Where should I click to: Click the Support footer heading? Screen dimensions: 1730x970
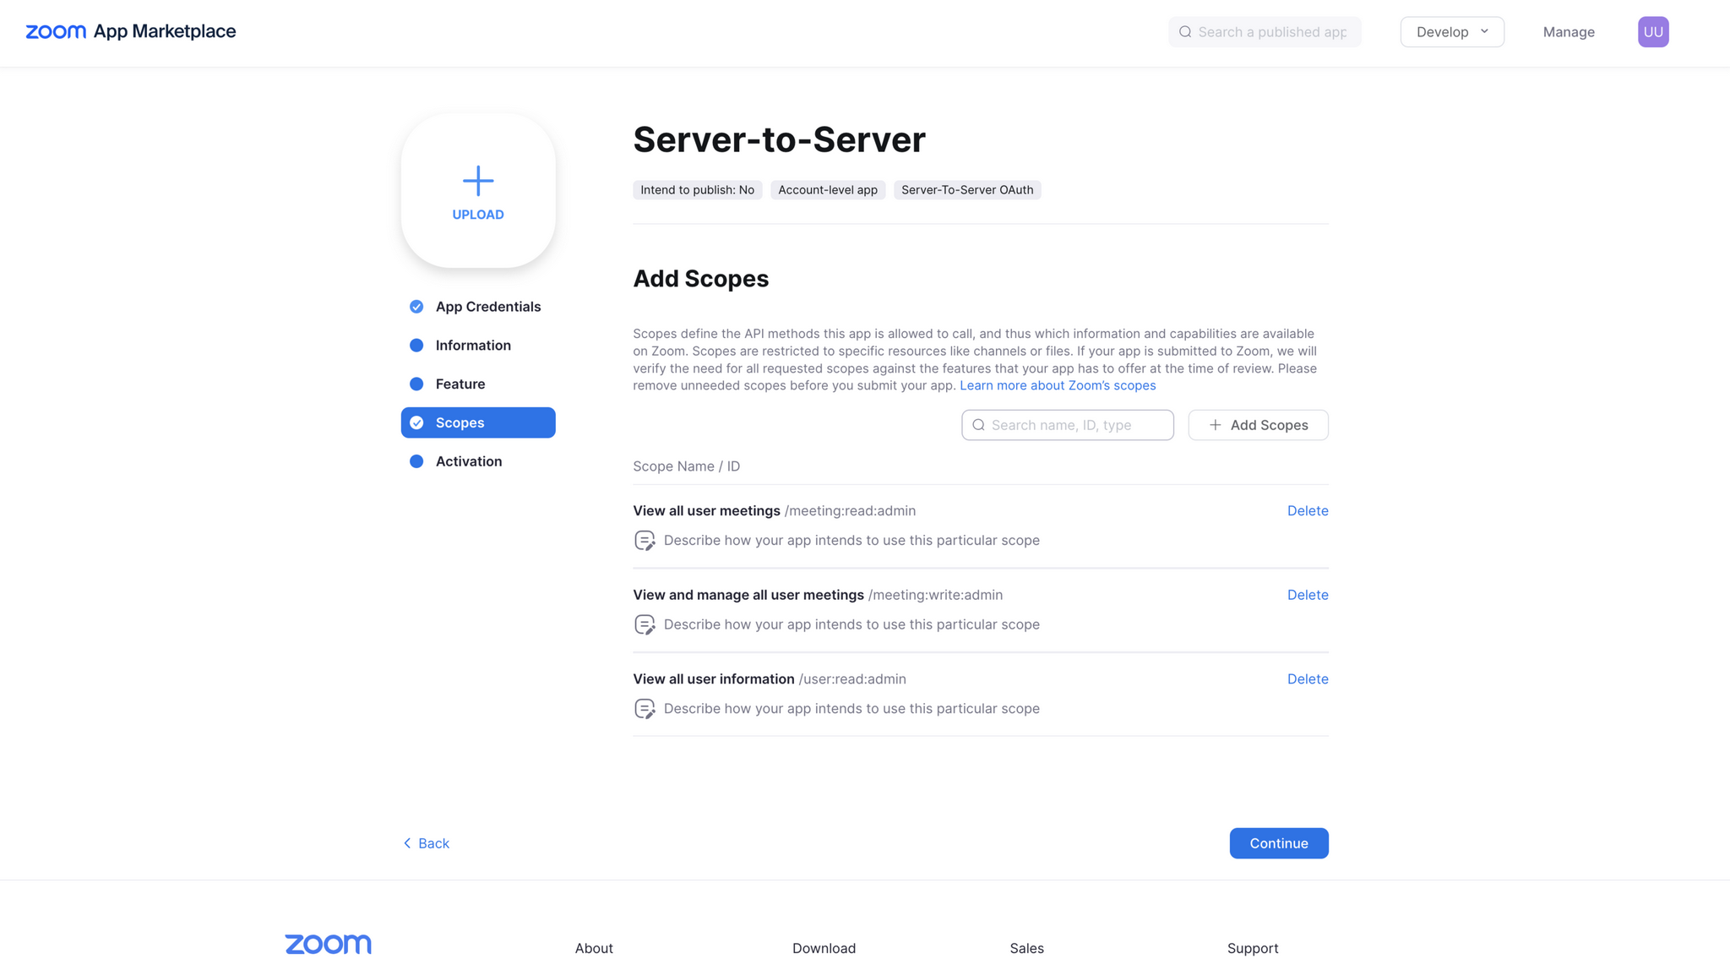coord(1253,948)
